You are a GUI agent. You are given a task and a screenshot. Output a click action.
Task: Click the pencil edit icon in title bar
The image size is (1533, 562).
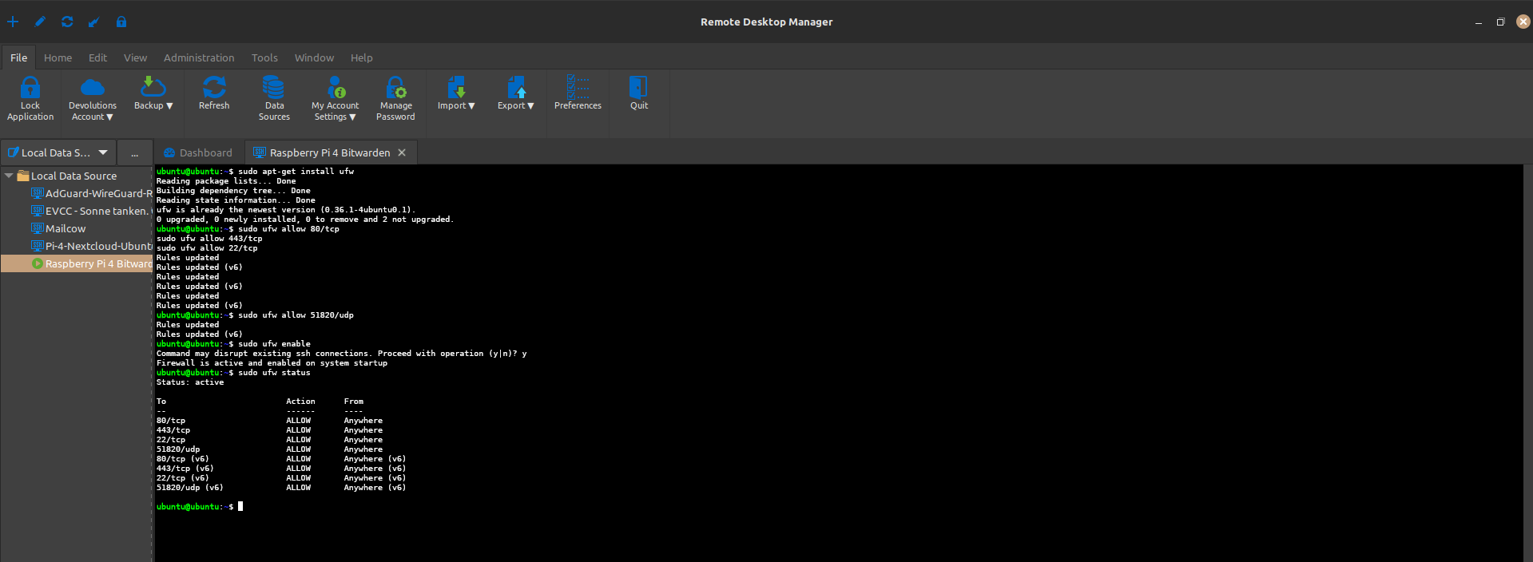click(40, 22)
